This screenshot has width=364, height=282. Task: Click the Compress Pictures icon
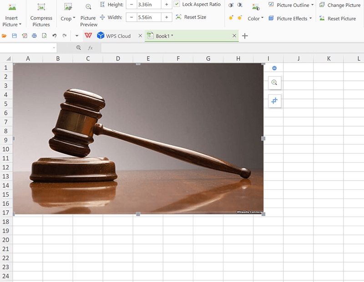(x=41, y=8)
